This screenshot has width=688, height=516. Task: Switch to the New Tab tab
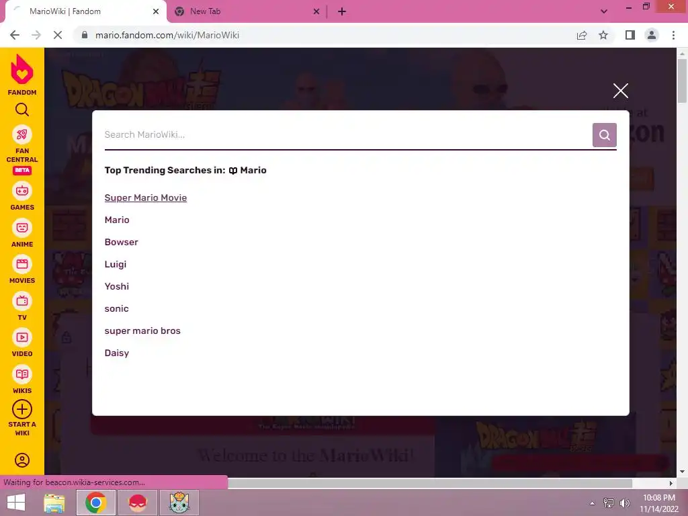[247, 11]
